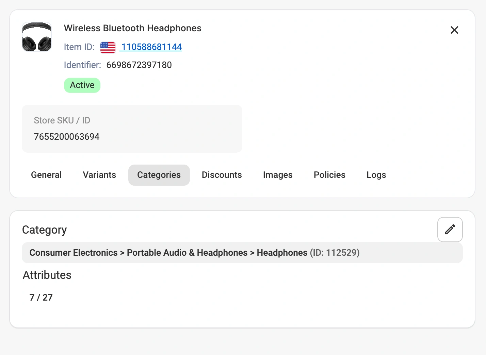This screenshot has height=355, width=486.
Task: Click the US flag icon
Action: 108,47
